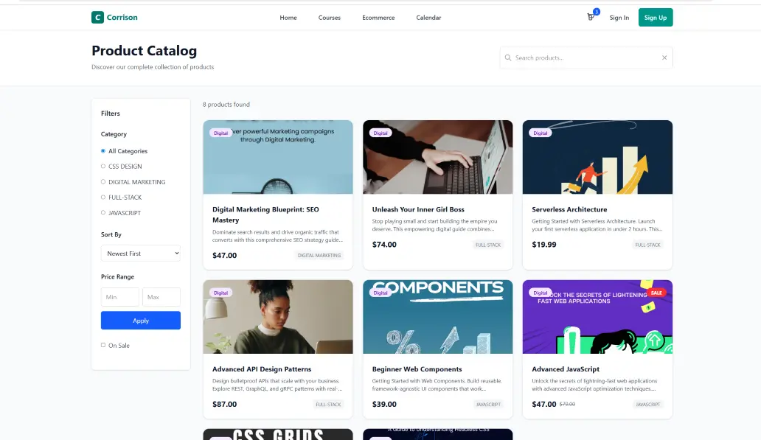Viewport: 761px width, 440px height.
Task: Open the Serverless Architecture product image
Action: tap(597, 157)
